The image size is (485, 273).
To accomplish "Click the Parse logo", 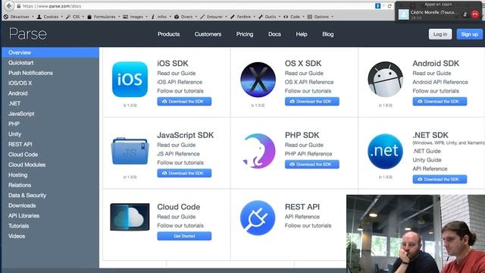I will pos(27,33).
